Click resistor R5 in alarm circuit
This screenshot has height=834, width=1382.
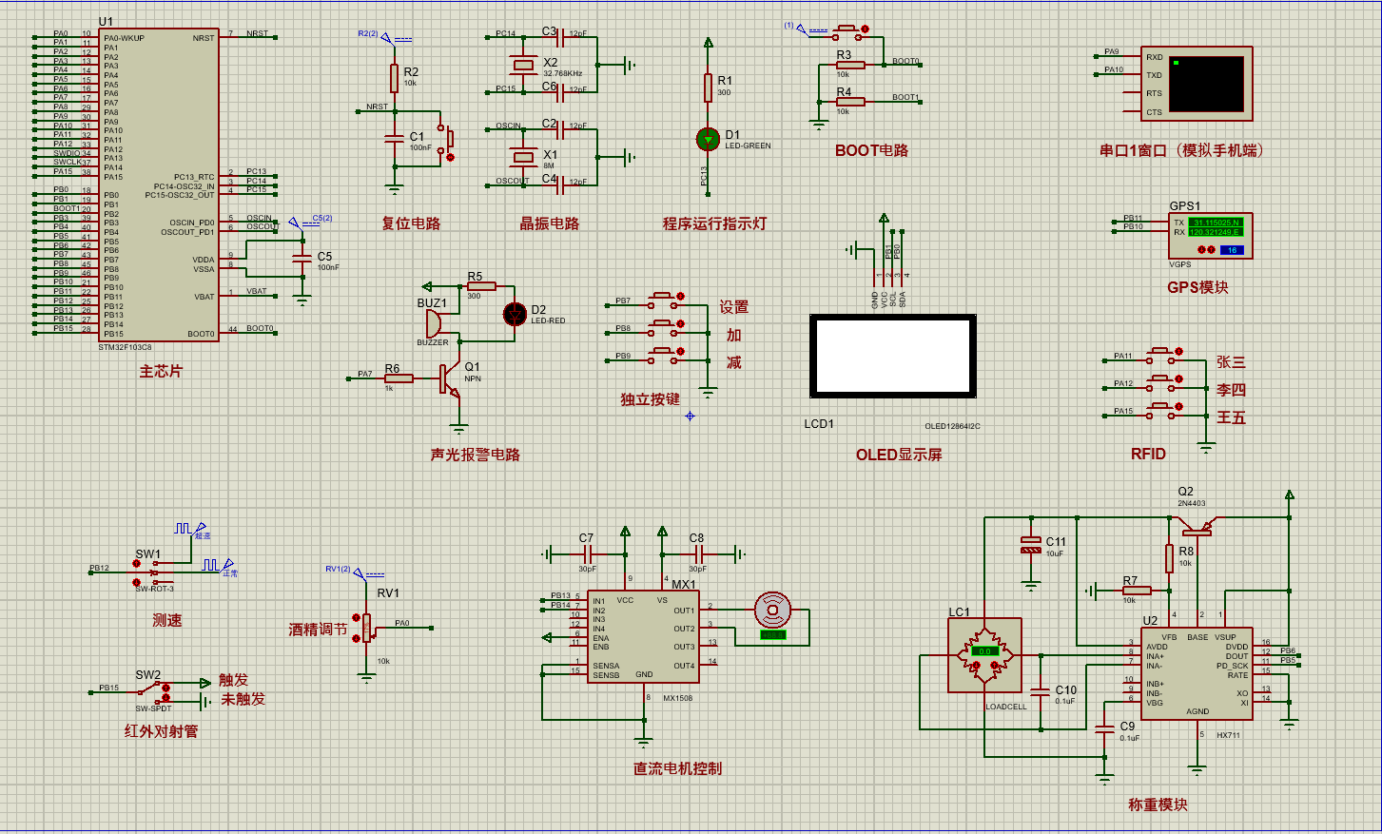[481, 285]
